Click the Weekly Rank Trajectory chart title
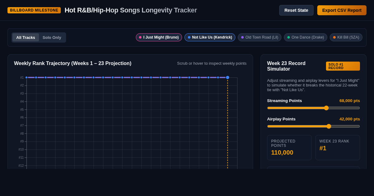The image size is (374, 196). coord(73,63)
